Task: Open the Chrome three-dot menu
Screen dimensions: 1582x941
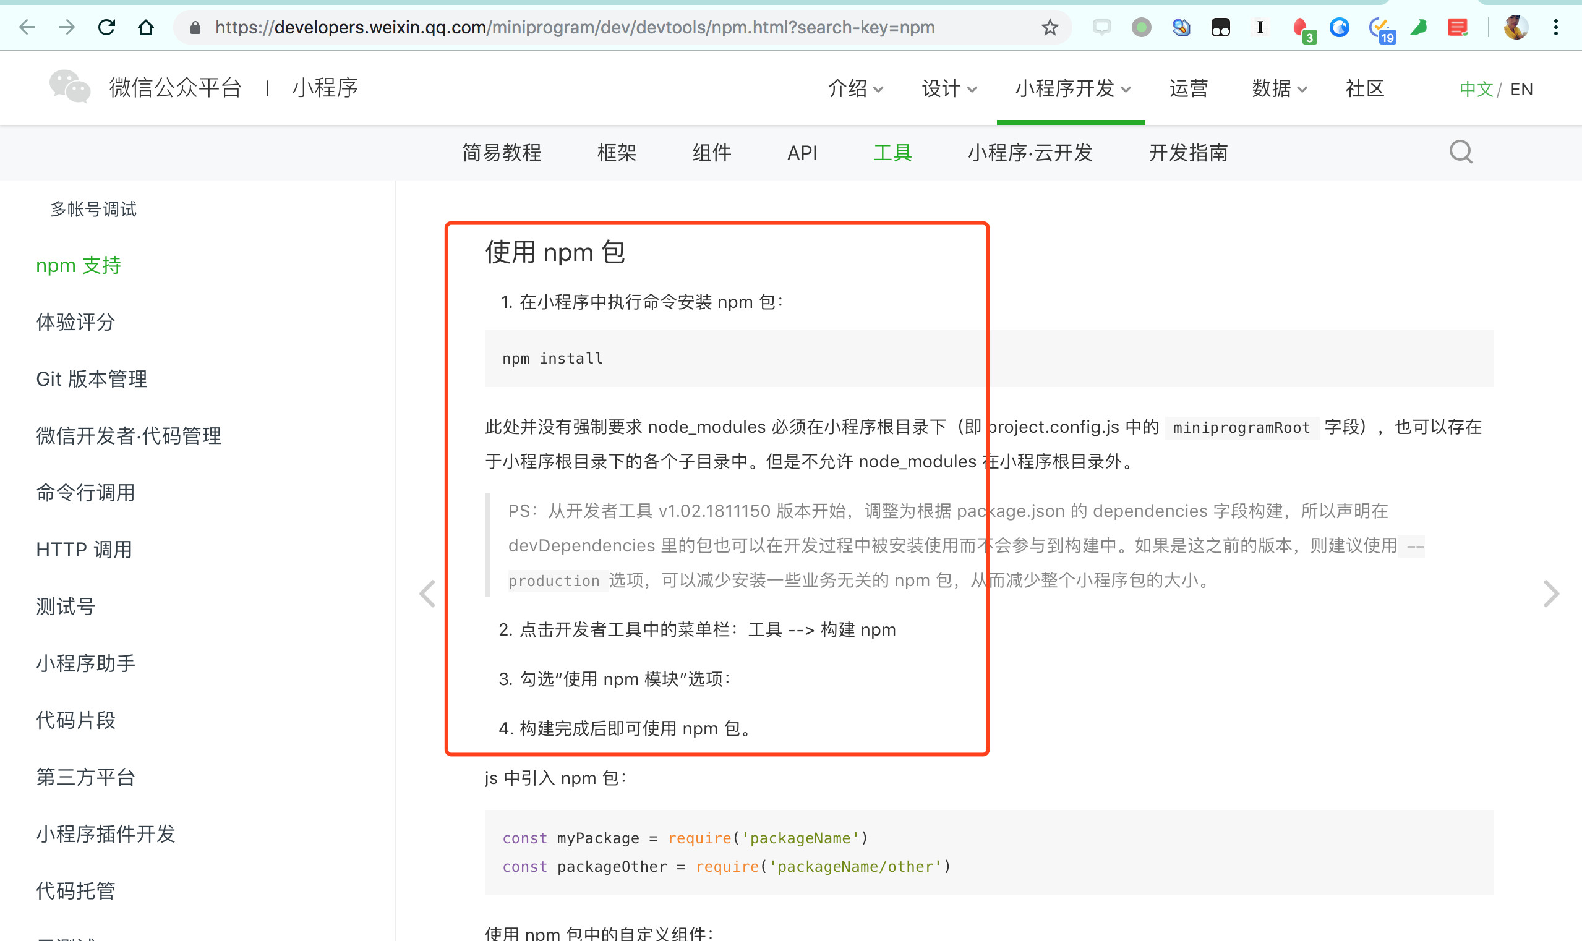Action: [1556, 27]
